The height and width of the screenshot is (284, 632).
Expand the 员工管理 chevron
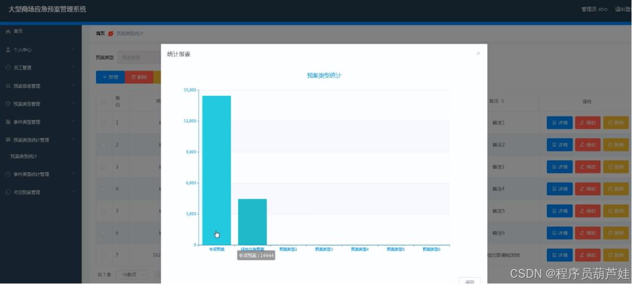click(x=73, y=67)
